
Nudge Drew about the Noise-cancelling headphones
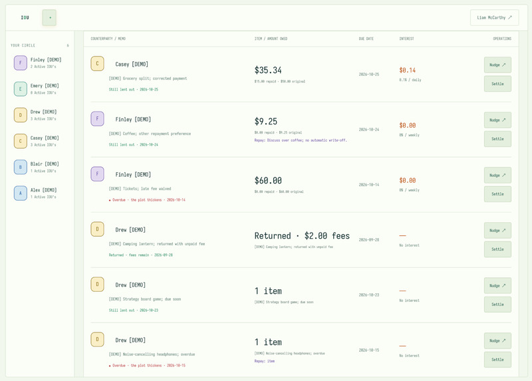click(x=497, y=340)
